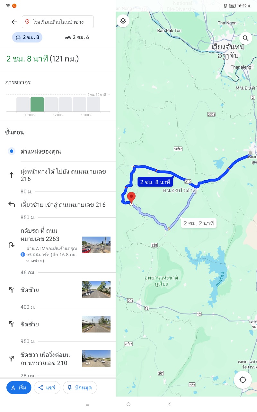The image size is (257, 412).
Task: Tap the info icon beside ATM note
Action: point(23,254)
